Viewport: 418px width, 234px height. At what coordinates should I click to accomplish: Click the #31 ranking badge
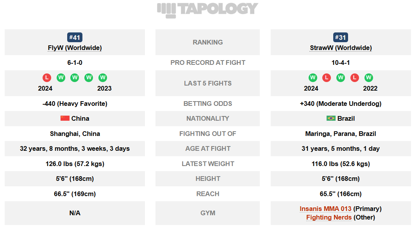(340, 38)
